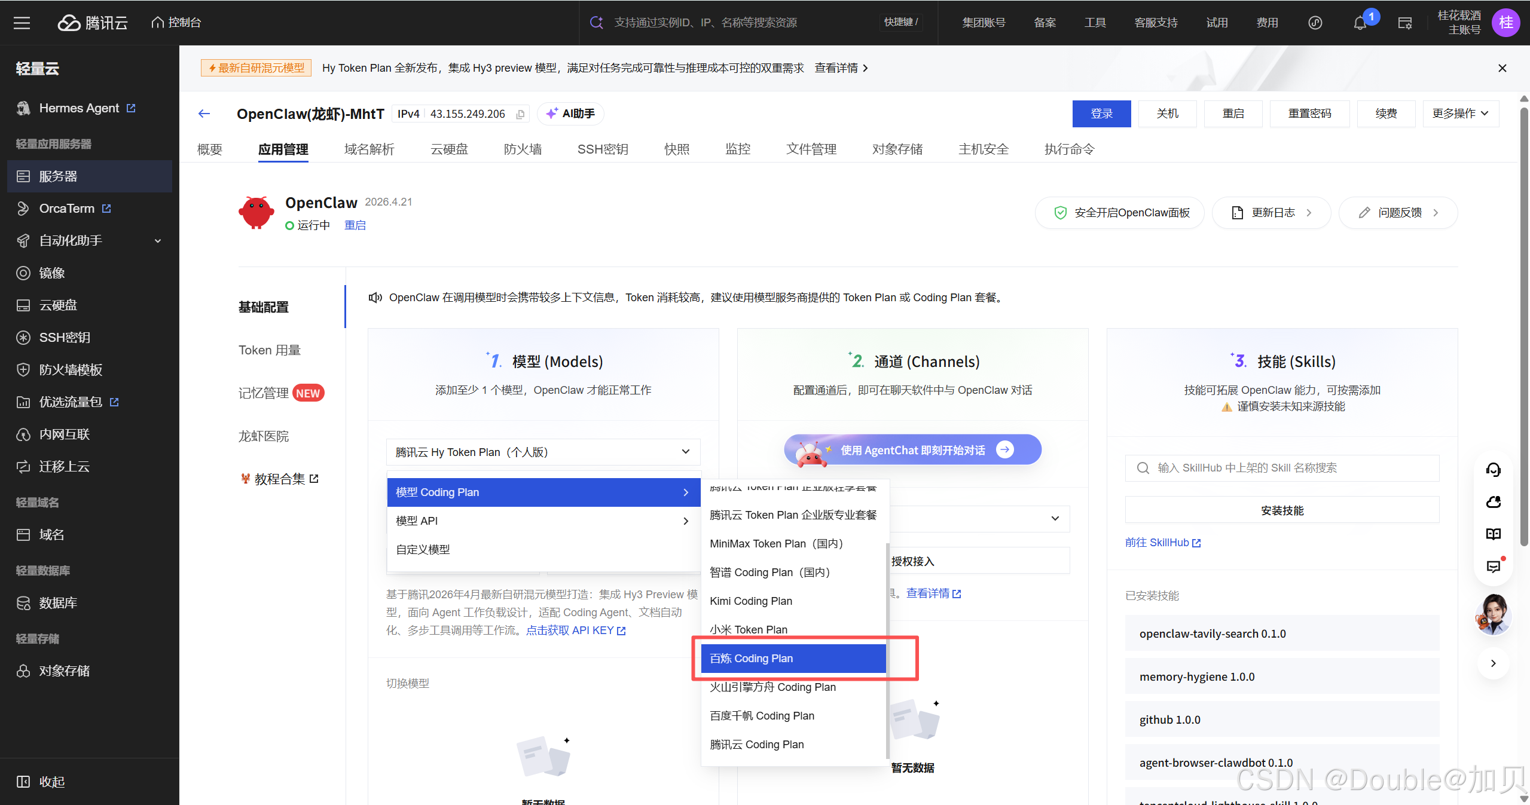Expand the 模型 API submenu
The width and height of the screenshot is (1530, 805).
click(x=543, y=521)
